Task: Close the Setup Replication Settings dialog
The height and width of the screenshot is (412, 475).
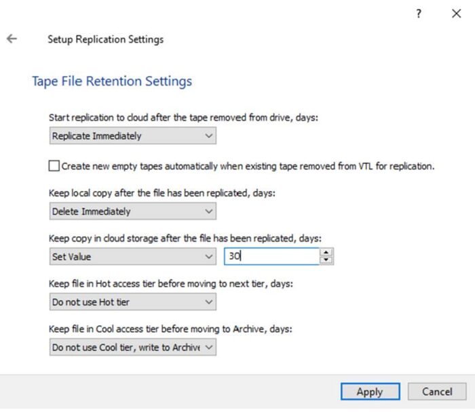Action: pos(456,14)
